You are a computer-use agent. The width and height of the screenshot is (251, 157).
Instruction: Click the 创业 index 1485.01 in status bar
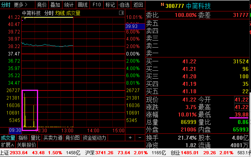190,153
